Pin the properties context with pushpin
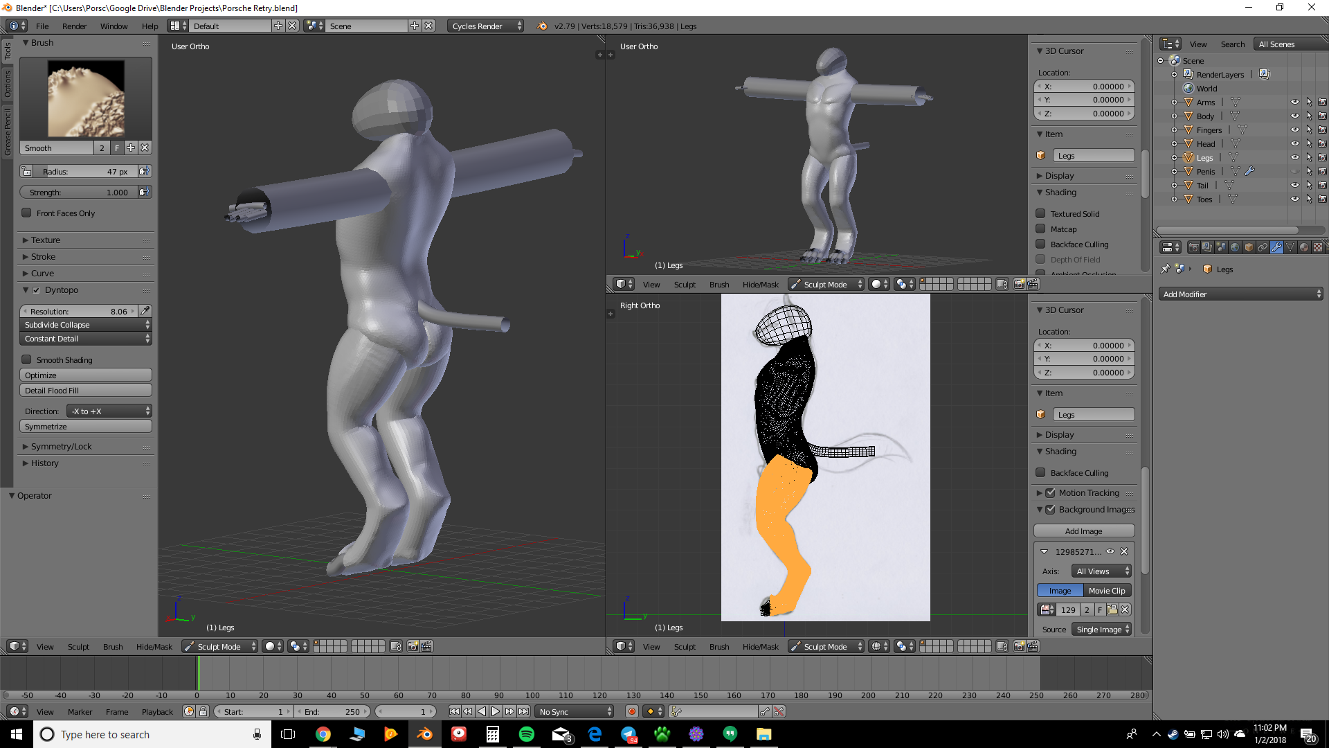 coord(1165,269)
